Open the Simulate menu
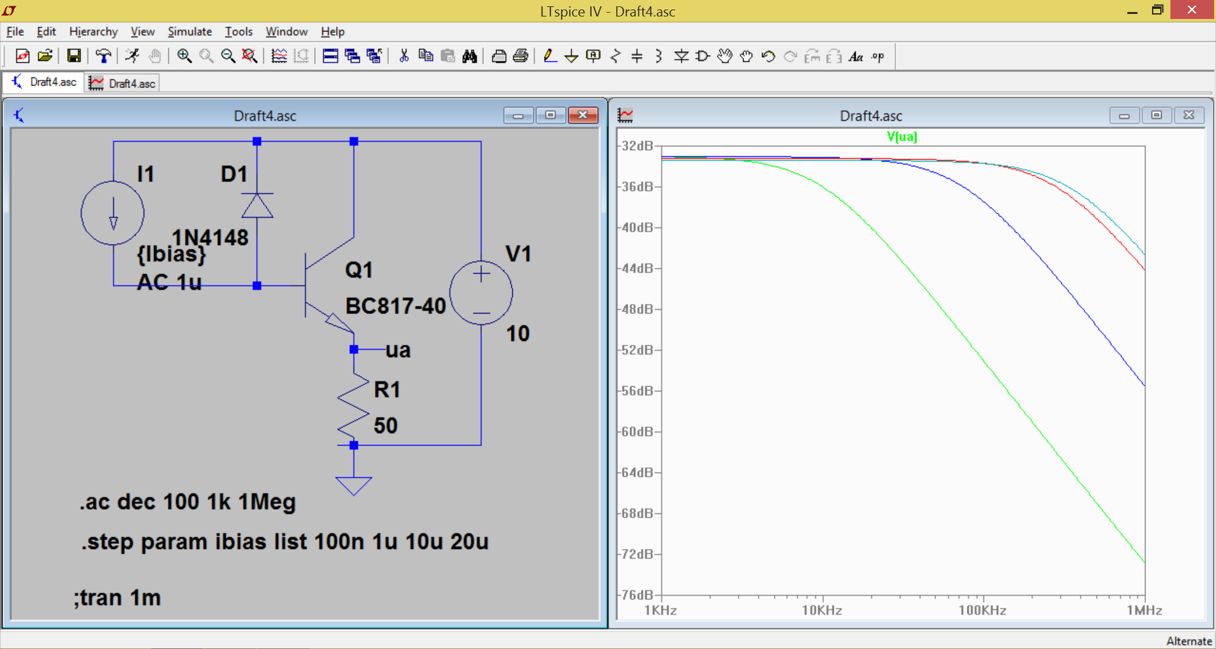 click(189, 31)
